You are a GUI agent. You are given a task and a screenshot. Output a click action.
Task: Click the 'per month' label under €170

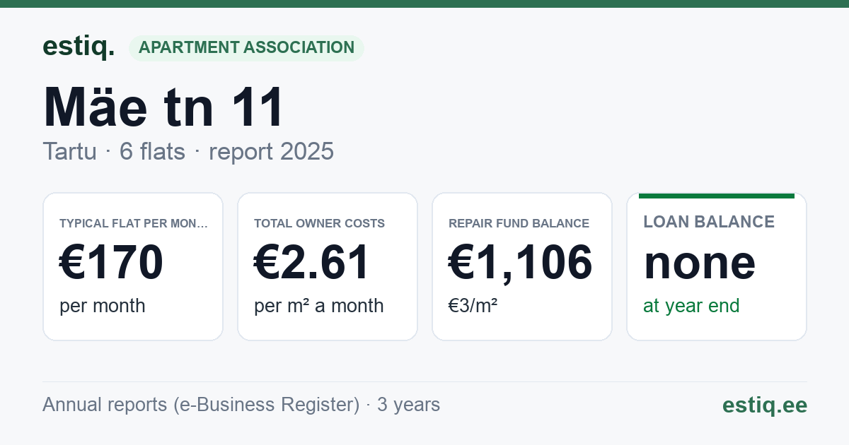click(x=102, y=306)
